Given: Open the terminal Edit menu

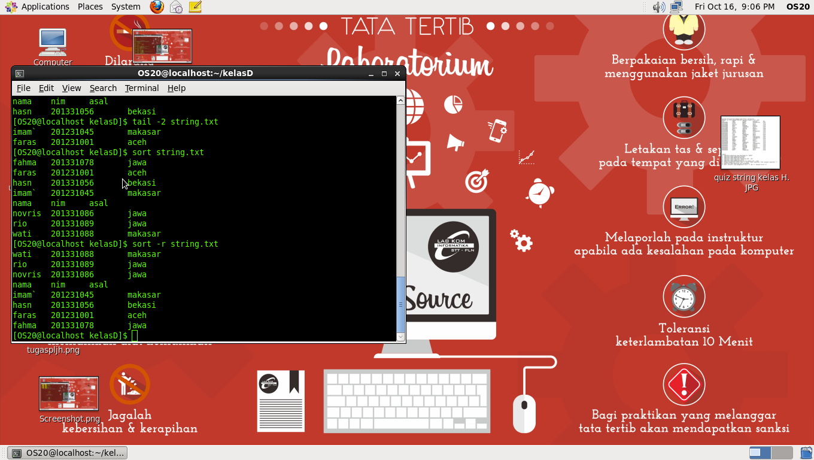Looking at the screenshot, I should point(46,88).
